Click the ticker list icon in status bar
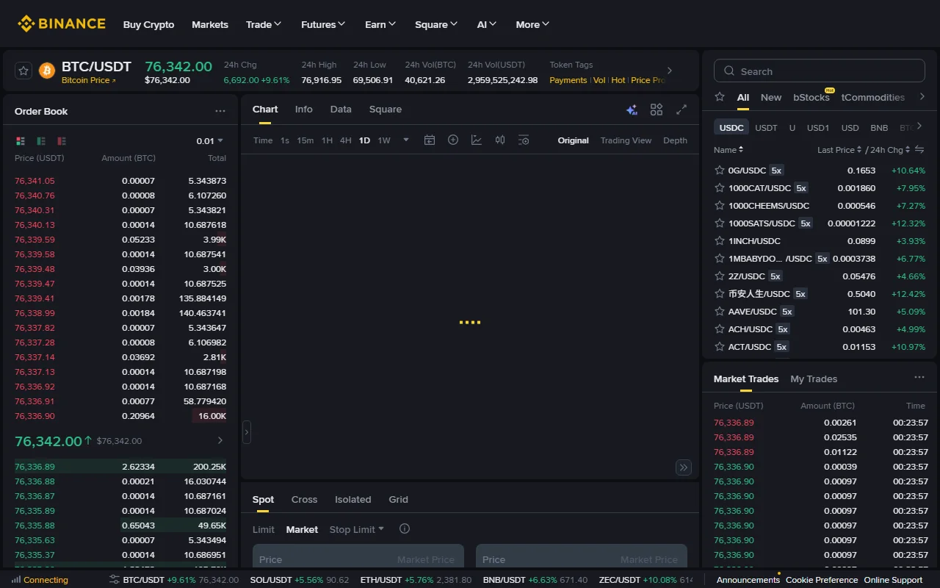 tap(114, 580)
